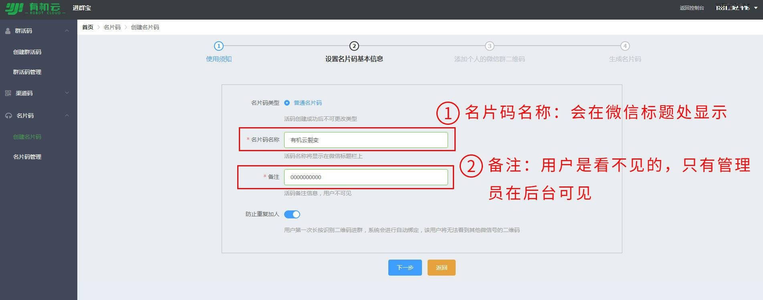Image resolution: width=763 pixels, height=300 pixels.
Task: Select the 渠道码 menu label
Action: (x=24, y=93)
